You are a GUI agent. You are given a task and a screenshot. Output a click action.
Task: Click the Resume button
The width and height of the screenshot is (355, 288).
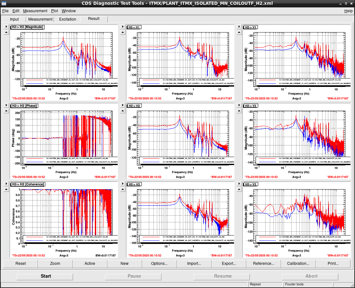point(222,276)
